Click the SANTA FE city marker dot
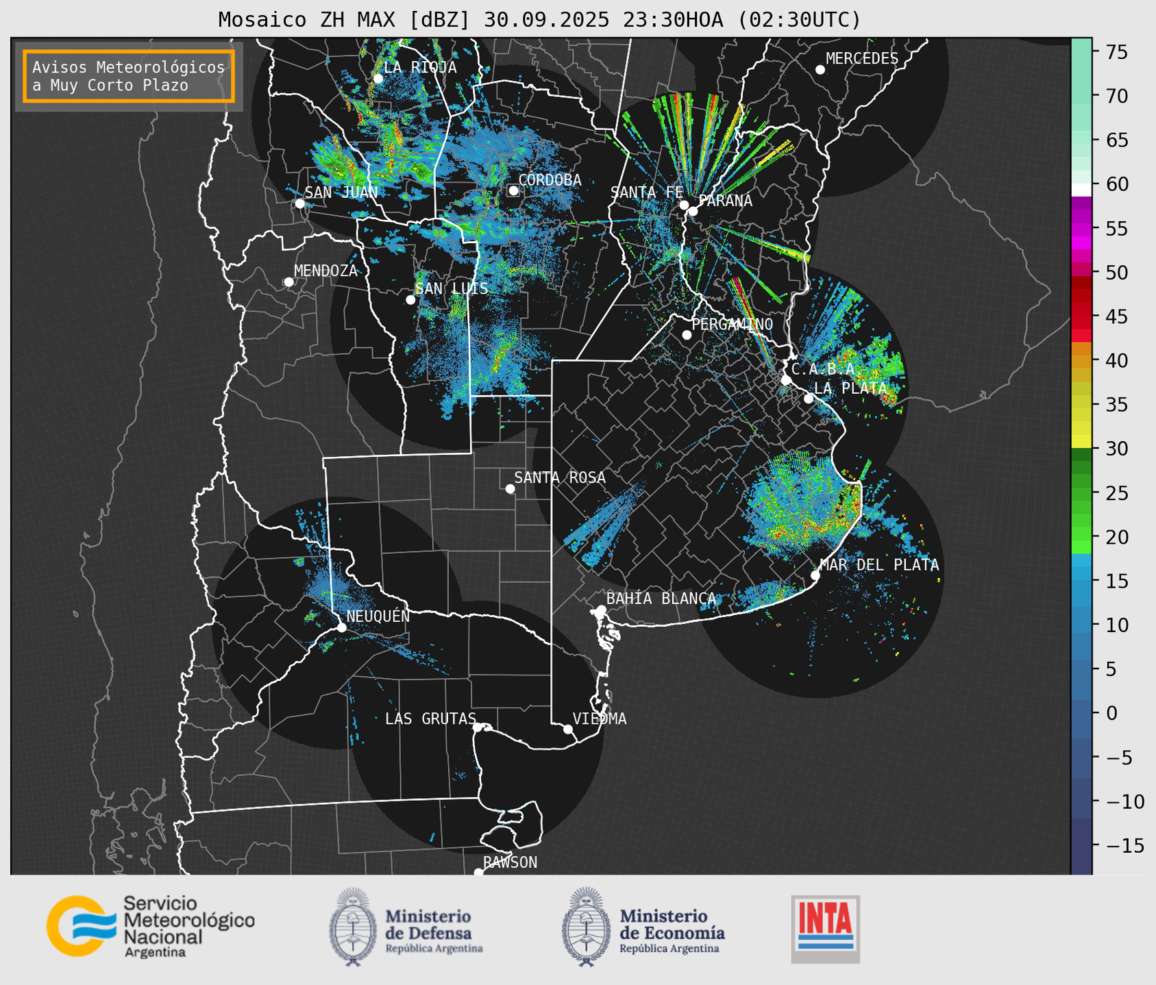The height and width of the screenshot is (985, 1156). 684,205
